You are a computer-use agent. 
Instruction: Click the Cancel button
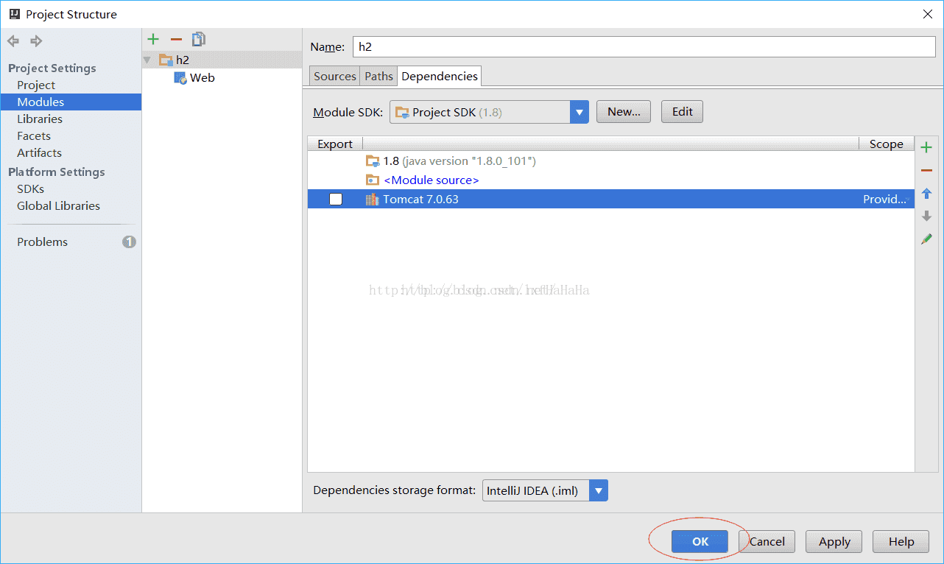tap(767, 541)
